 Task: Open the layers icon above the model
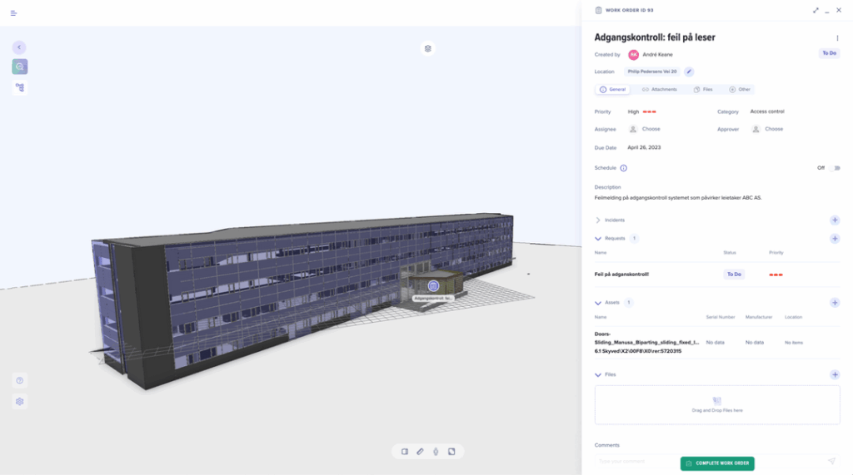coord(427,48)
